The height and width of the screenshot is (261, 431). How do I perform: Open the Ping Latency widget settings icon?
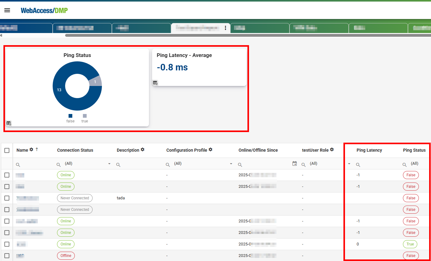[x=155, y=83]
